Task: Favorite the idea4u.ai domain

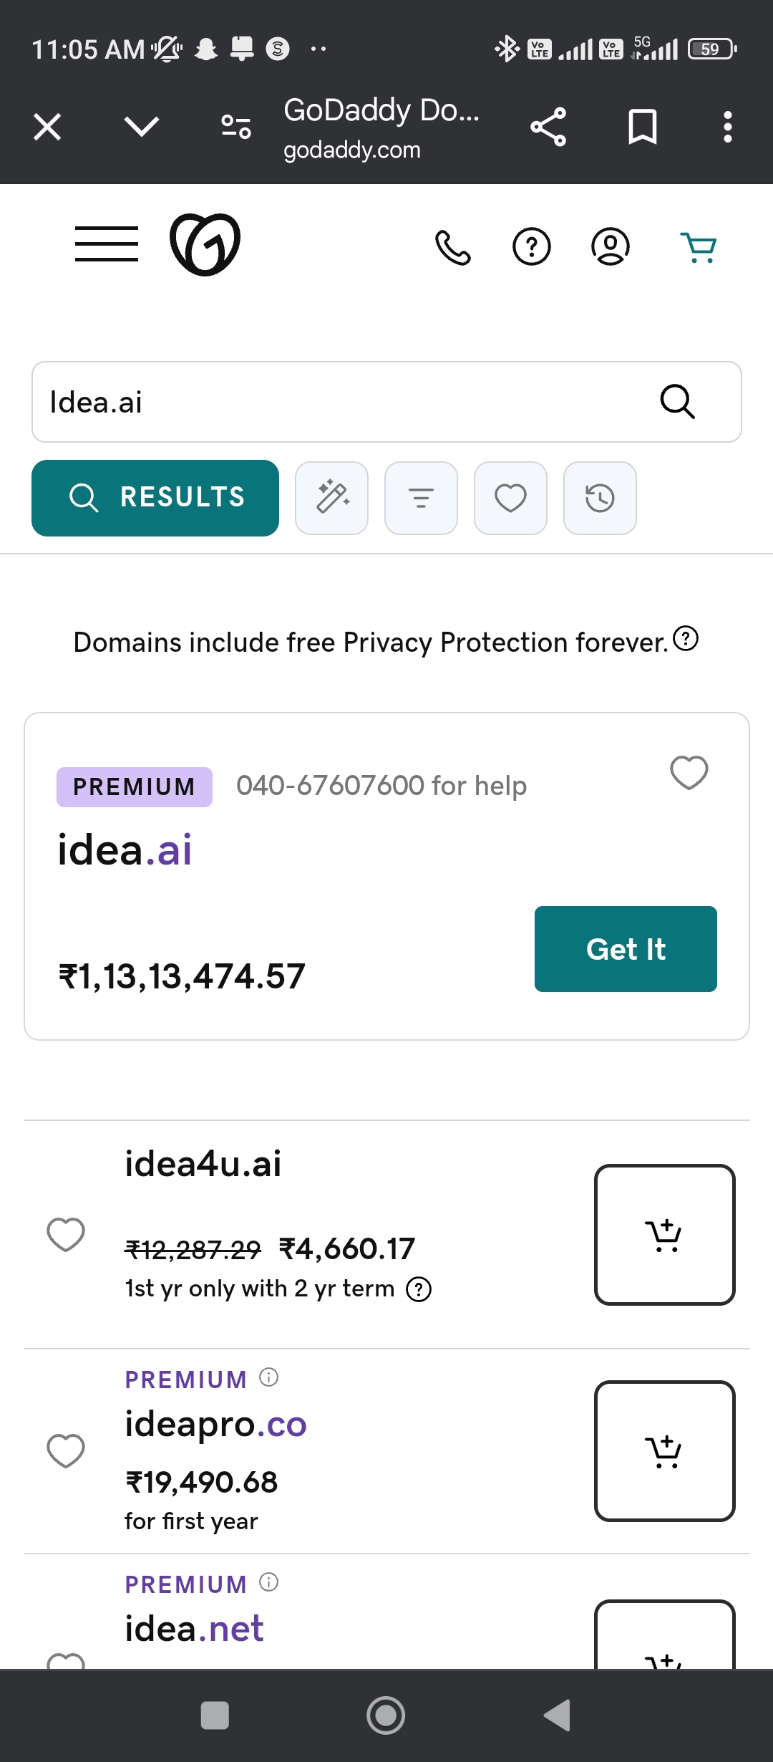Action: coord(66,1234)
